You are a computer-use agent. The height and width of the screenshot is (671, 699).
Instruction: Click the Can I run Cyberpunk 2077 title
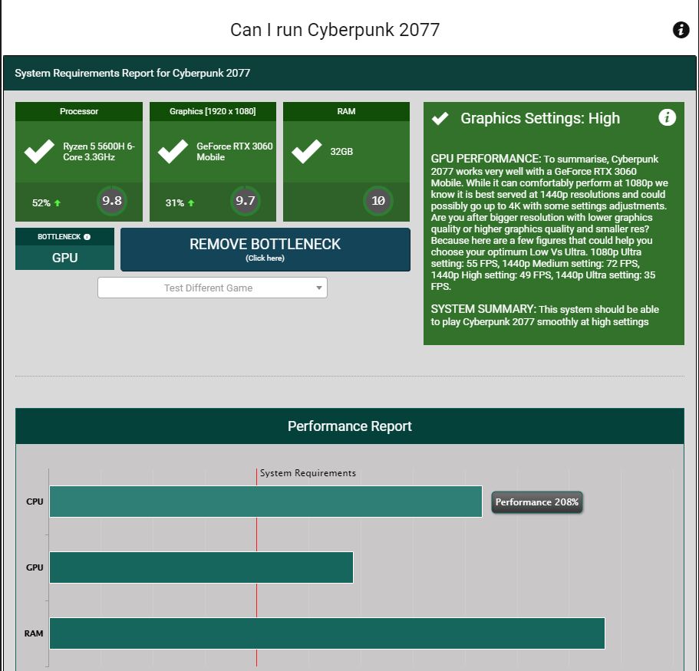(x=335, y=30)
